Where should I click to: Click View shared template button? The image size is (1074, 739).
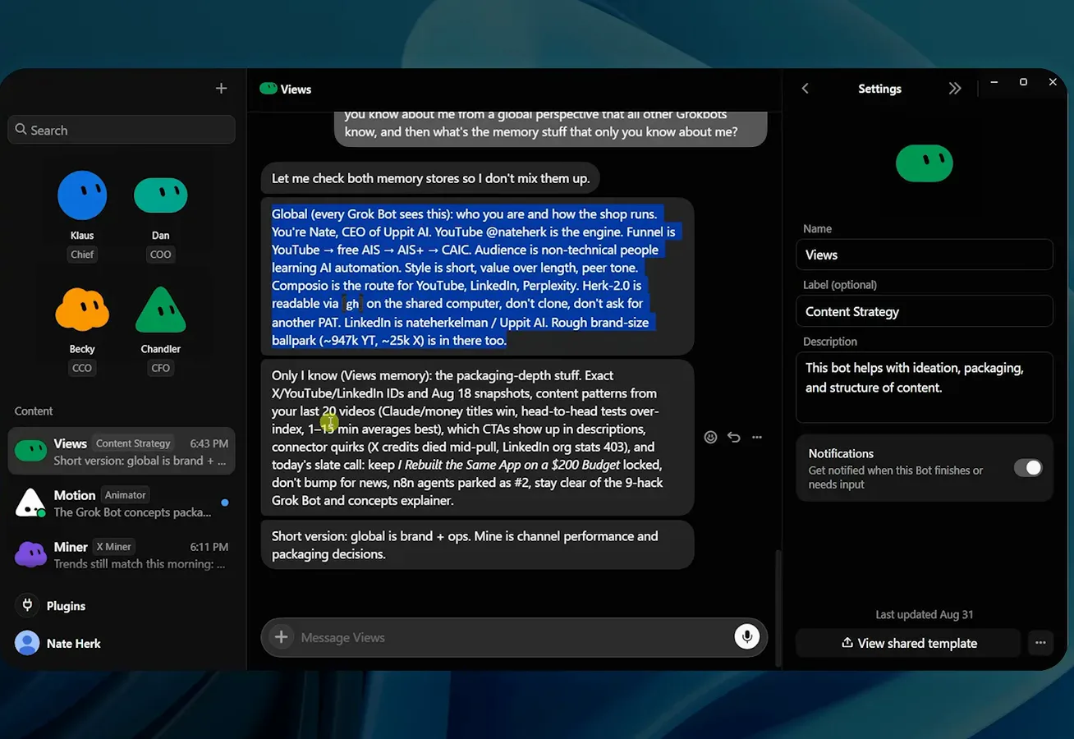pyautogui.click(x=908, y=643)
